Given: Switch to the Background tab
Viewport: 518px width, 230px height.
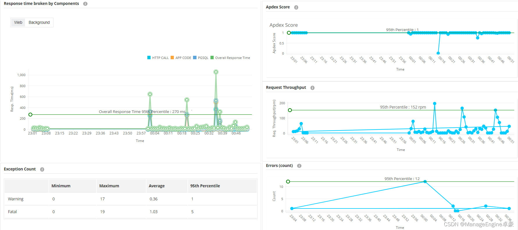Looking at the screenshot, I should (39, 22).
